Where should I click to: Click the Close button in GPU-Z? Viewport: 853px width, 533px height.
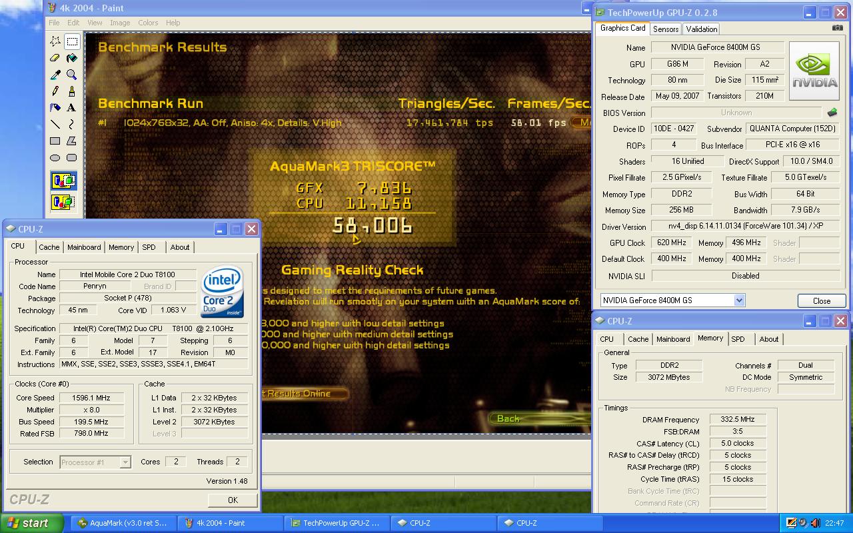click(822, 300)
